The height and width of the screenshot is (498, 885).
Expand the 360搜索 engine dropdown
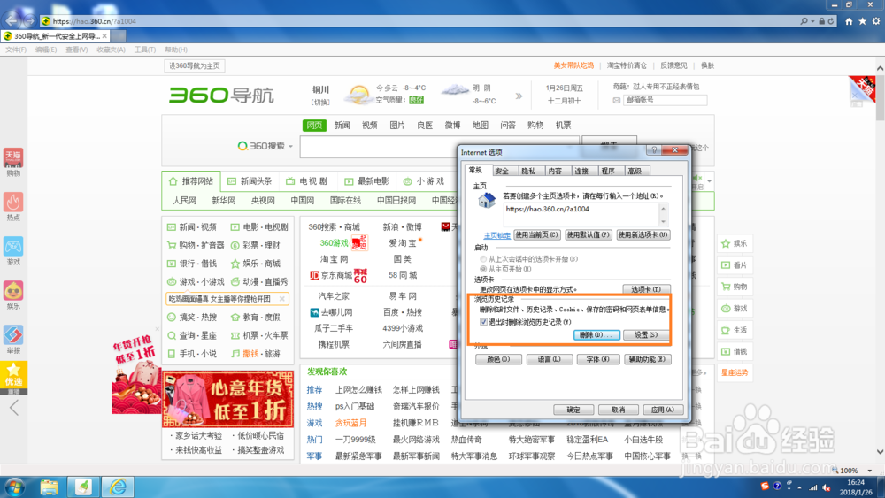click(290, 147)
